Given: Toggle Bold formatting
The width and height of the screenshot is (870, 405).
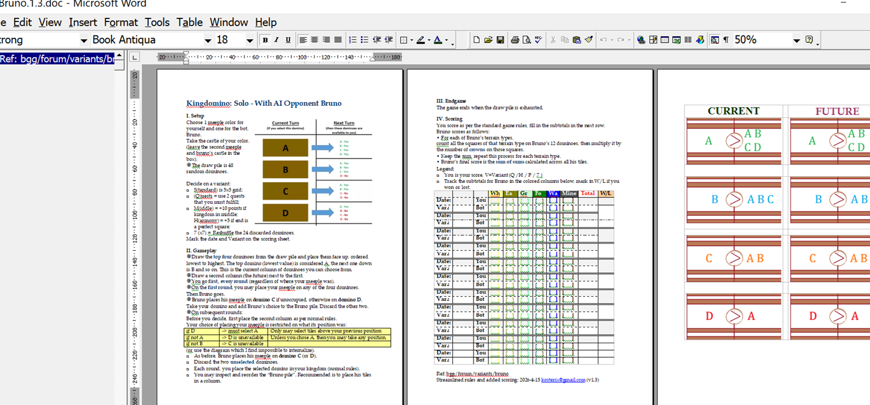Looking at the screenshot, I should 265,40.
